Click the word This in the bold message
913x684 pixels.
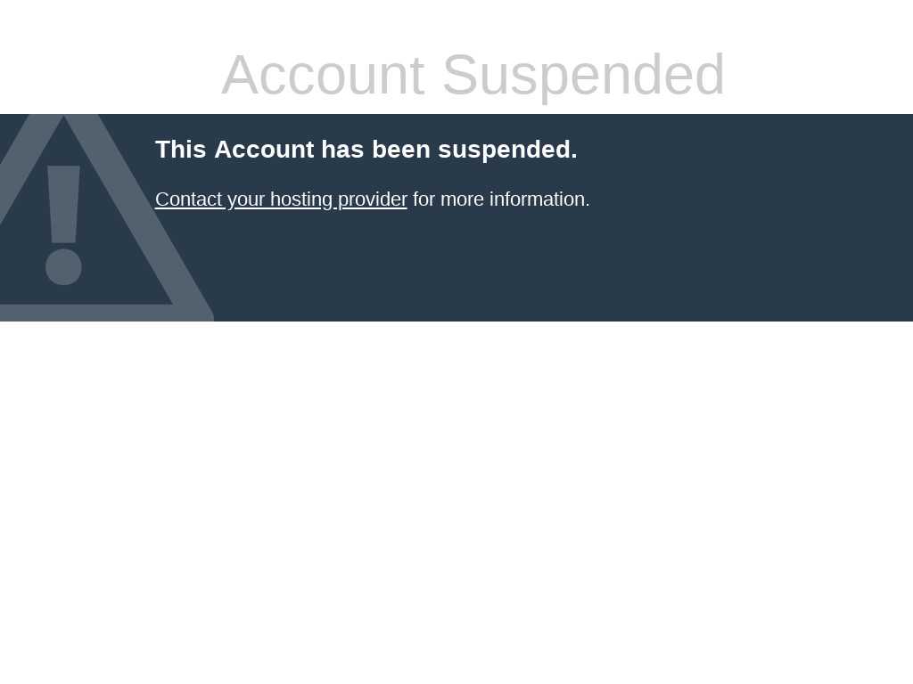coord(181,150)
